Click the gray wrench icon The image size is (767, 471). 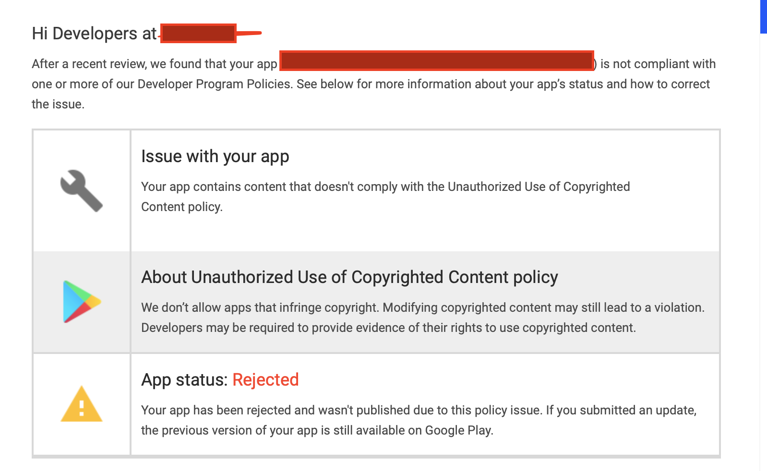[82, 190]
